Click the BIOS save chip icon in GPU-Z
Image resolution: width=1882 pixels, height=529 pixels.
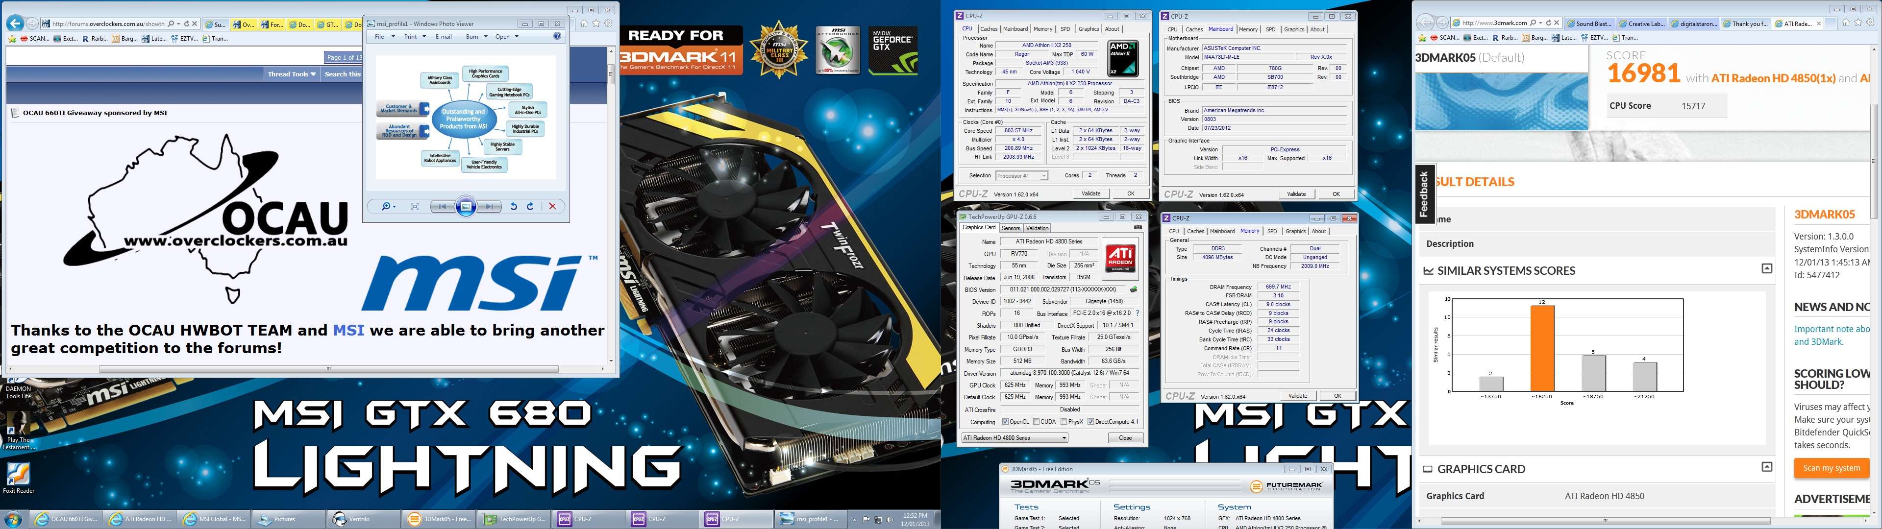1134,290
